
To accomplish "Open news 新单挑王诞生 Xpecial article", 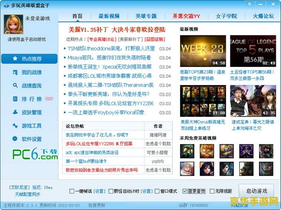I will click(110, 67).
